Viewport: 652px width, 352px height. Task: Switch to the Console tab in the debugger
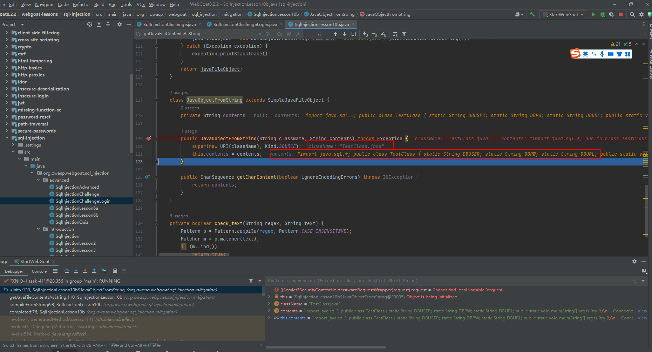(39, 271)
